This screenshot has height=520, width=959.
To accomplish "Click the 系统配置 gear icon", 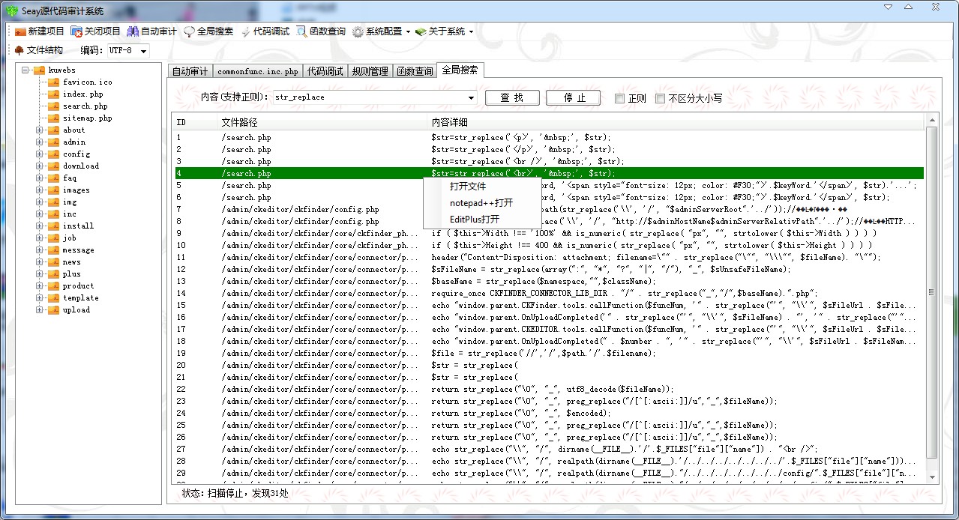I will (x=358, y=31).
